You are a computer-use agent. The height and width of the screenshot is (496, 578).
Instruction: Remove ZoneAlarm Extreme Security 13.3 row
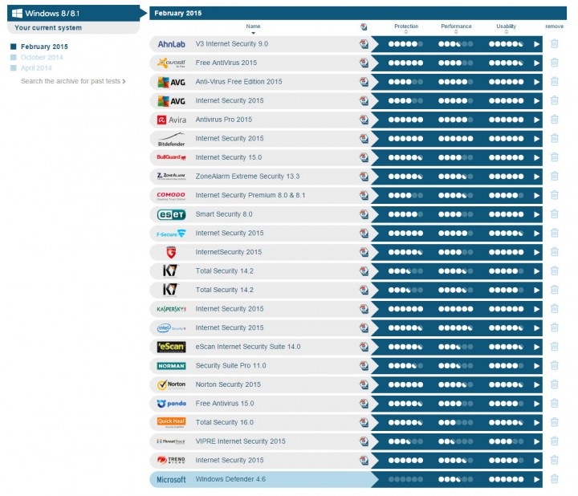coord(554,176)
